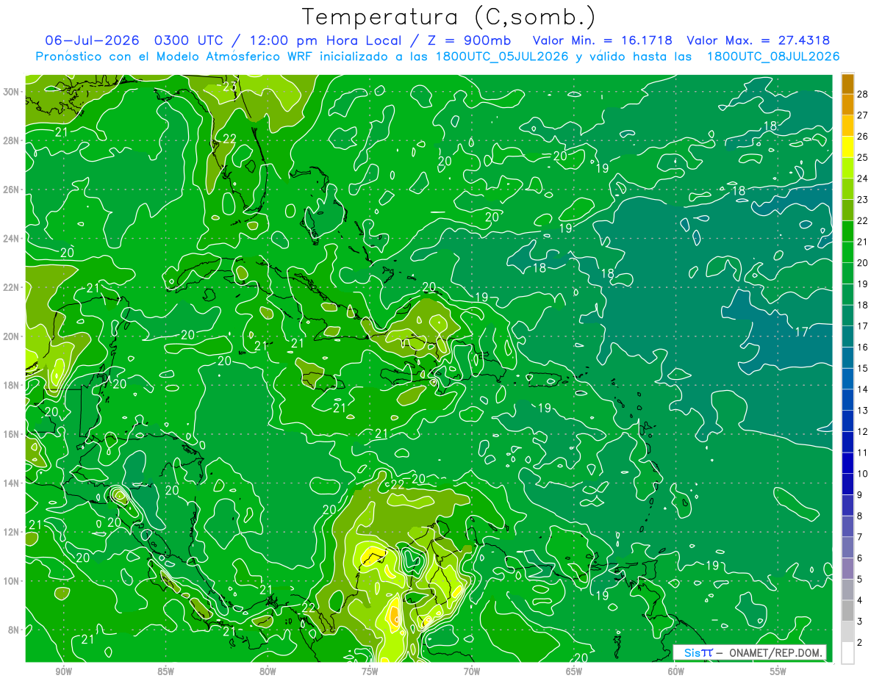The width and height of the screenshot is (882, 681).
Task: Select the purple segment between 6 and 7
Action: 847,548
